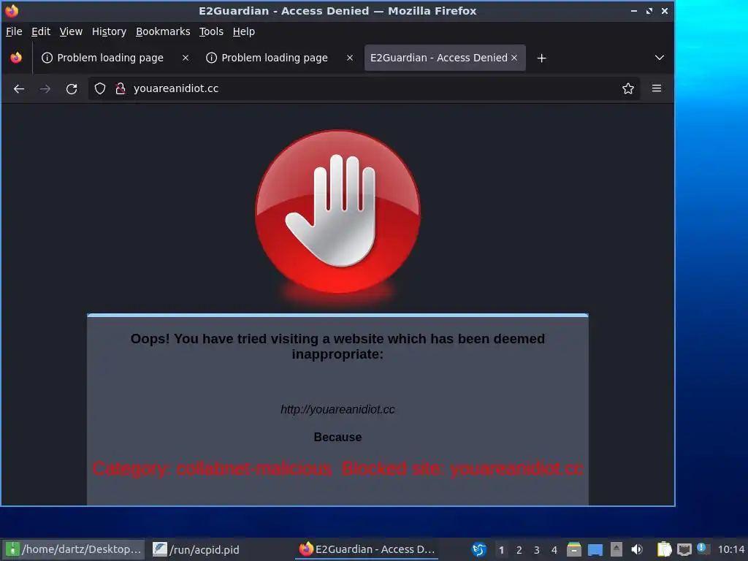Open tracking protection shield icon
748x561 pixels.
click(x=99, y=88)
